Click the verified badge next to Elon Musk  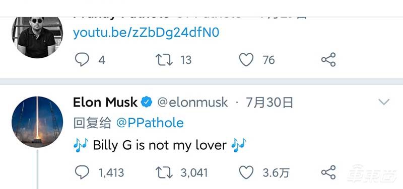[x=147, y=103]
